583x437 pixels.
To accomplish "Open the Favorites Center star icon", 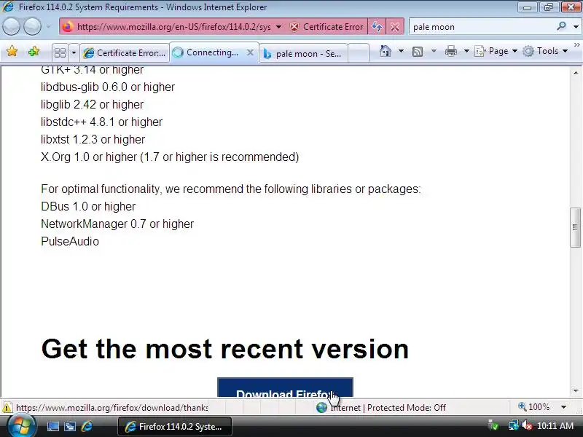I will [x=12, y=51].
